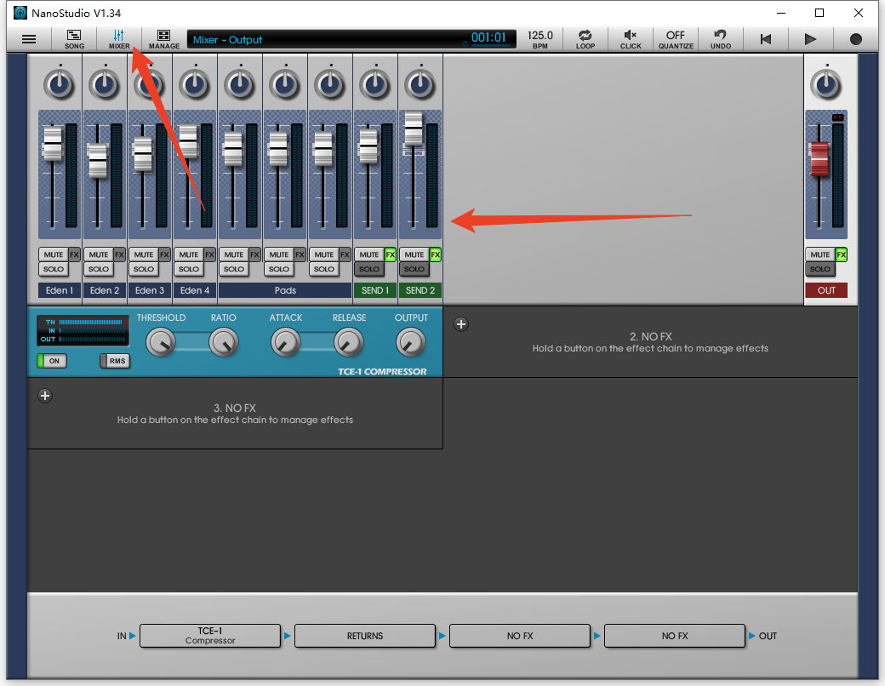
Task: Add an effect to slot 2
Action: point(461,324)
